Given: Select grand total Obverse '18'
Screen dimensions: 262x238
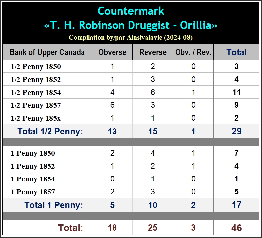Looking at the screenshot, I should (112, 228).
